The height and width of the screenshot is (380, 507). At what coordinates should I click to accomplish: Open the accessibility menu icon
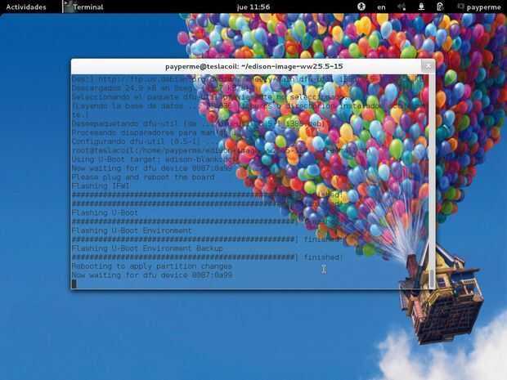coord(361,7)
